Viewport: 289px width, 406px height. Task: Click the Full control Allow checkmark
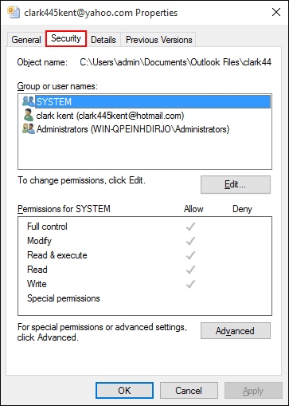pos(190,227)
